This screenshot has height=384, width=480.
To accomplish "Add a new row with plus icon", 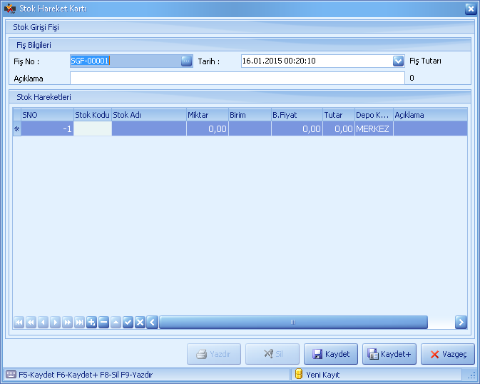I will click(x=91, y=323).
